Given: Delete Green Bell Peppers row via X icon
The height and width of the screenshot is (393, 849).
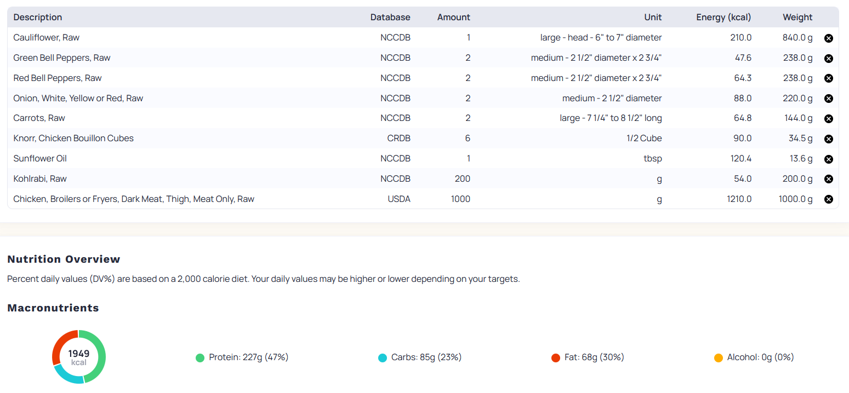Looking at the screenshot, I should coord(829,59).
